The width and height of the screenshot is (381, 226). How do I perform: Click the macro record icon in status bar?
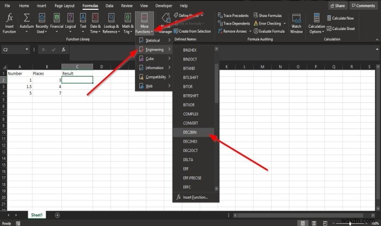click(x=18, y=223)
